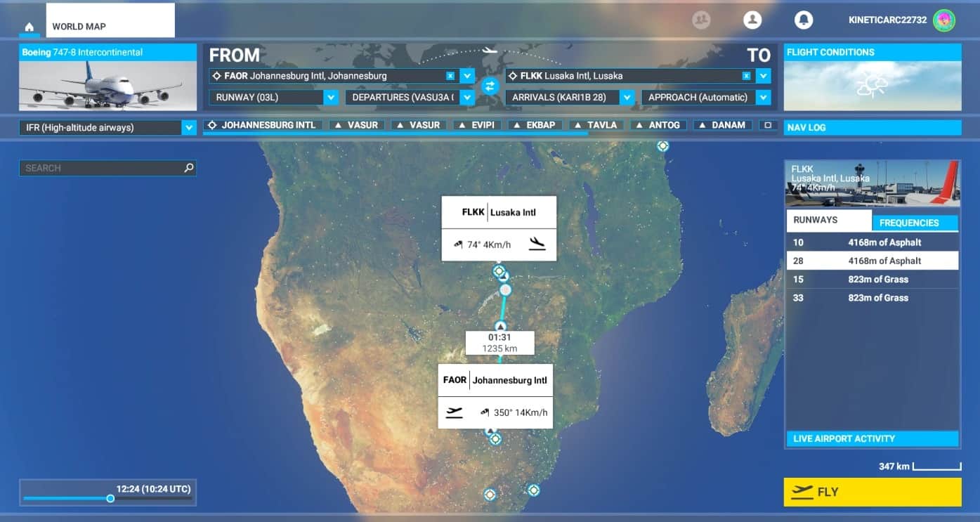Select runway 10 in runways list
Screen dimensions: 980x522
(x=871, y=242)
